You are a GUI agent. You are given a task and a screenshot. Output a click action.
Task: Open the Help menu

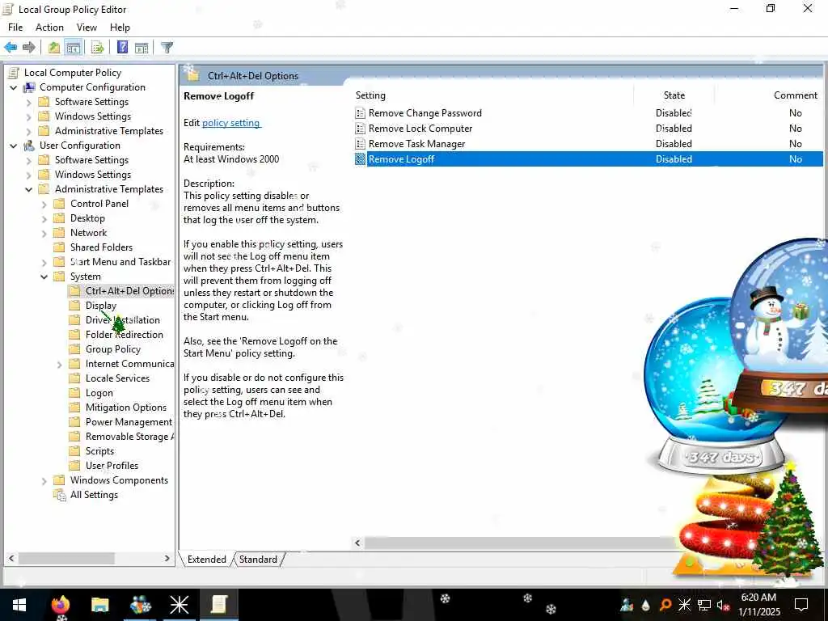click(x=120, y=27)
